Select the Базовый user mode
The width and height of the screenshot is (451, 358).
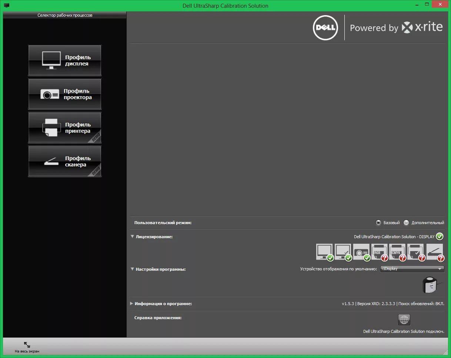(378, 223)
